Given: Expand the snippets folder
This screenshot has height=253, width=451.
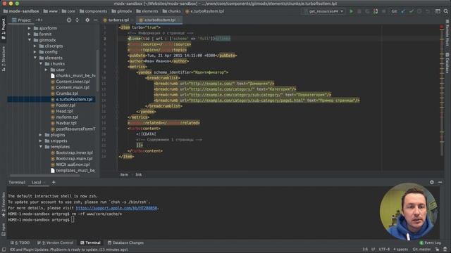Looking at the screenshot, I should coord(41,141).
